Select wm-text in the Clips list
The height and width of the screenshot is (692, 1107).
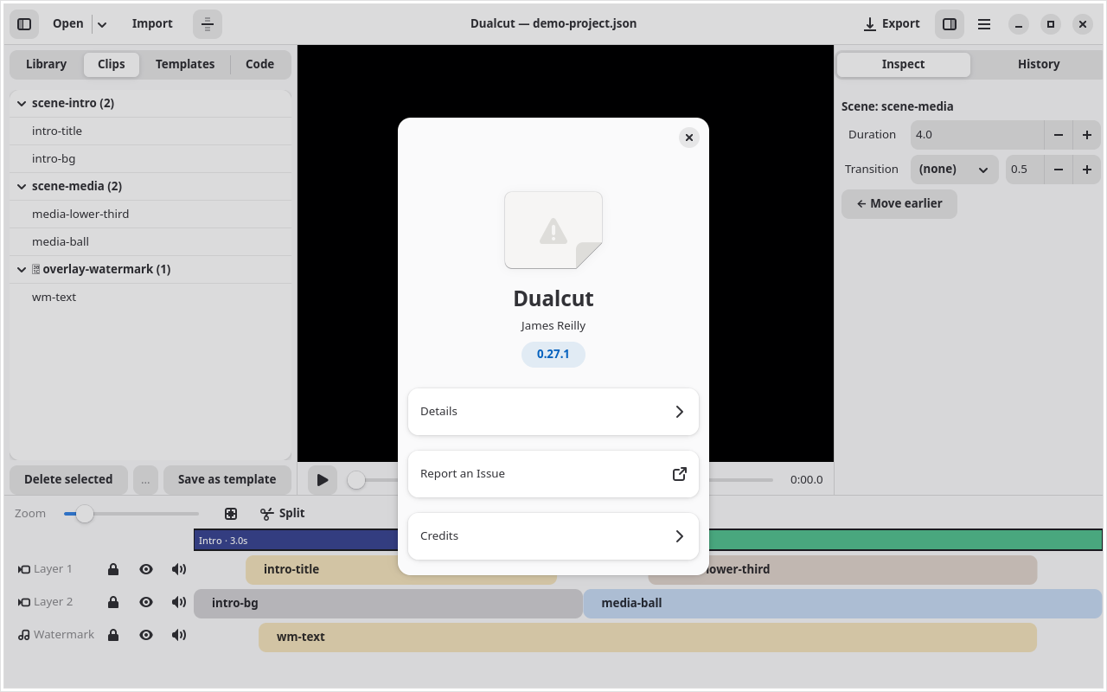click(150, 298)
